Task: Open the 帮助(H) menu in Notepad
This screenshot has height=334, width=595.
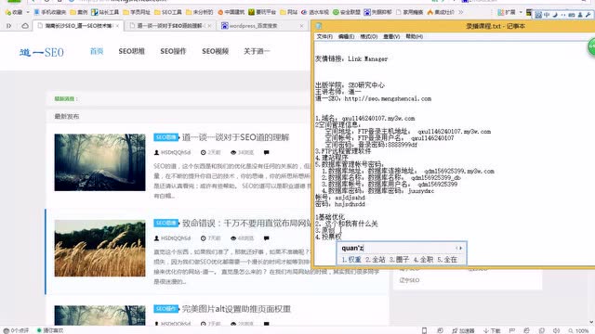Action: 415,36
